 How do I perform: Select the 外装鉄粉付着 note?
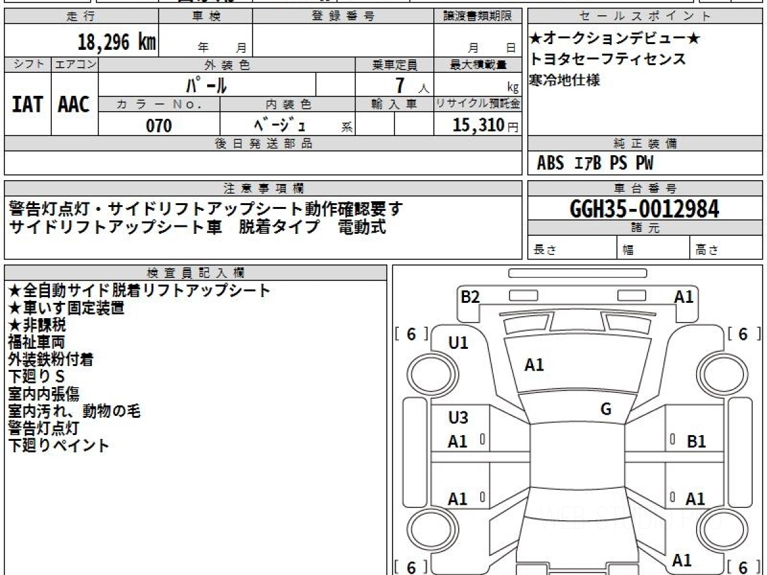51,360
